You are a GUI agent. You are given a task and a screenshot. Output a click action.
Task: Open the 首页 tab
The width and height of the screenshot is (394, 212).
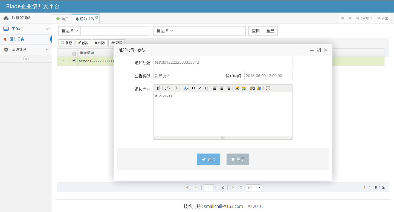click(62, 19)
